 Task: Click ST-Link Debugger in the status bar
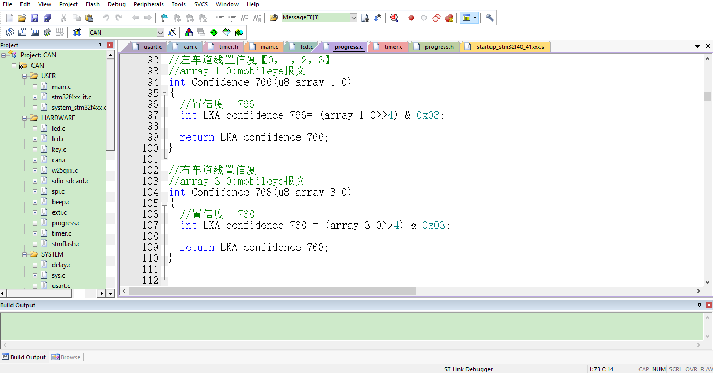[469, 369]
